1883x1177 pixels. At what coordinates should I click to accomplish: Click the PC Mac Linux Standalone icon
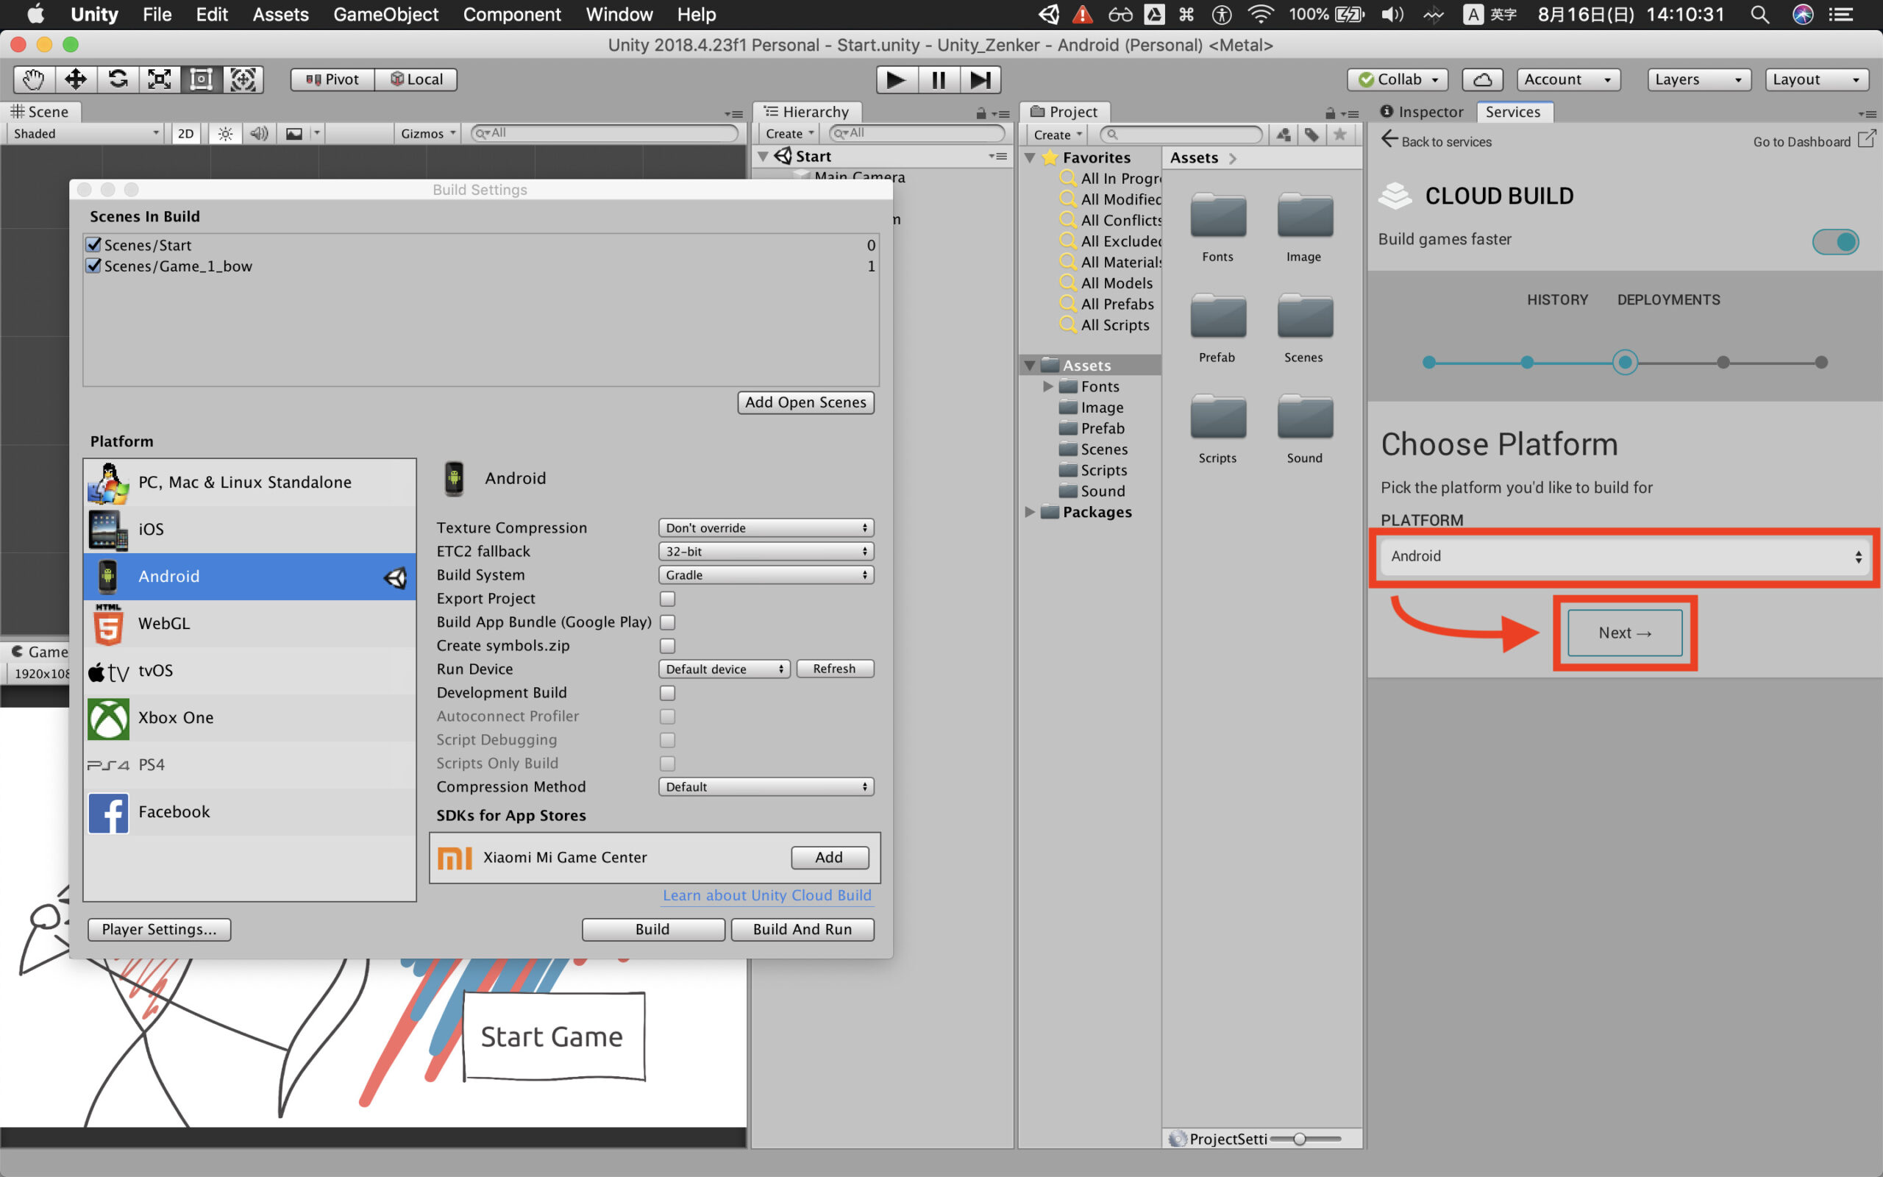(x=108, y=481)
